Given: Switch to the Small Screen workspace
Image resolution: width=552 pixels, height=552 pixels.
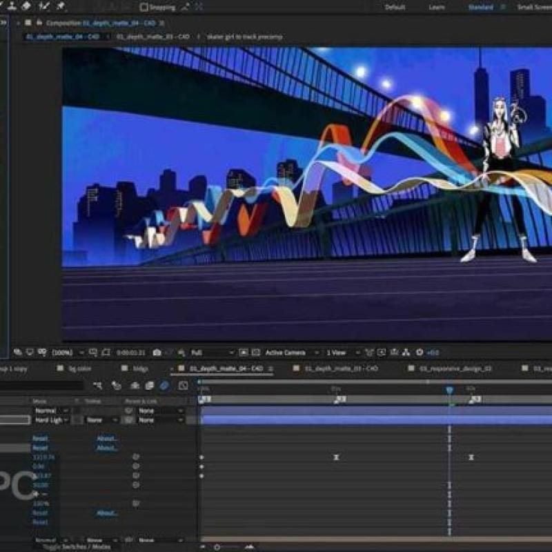Looking at the screenshot, I should coord(534,8).
